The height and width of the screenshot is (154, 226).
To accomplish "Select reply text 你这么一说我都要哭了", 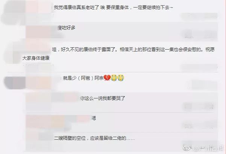I will pyautogui.click(x=103, y=98).
